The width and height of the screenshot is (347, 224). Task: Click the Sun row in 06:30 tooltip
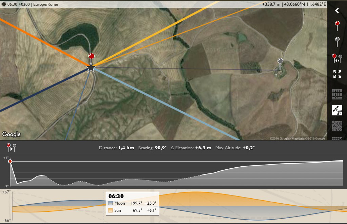click(132, 210)
